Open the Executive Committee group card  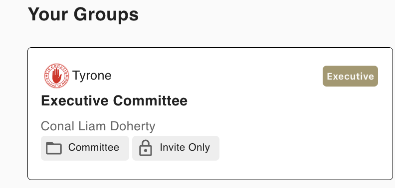210,113
